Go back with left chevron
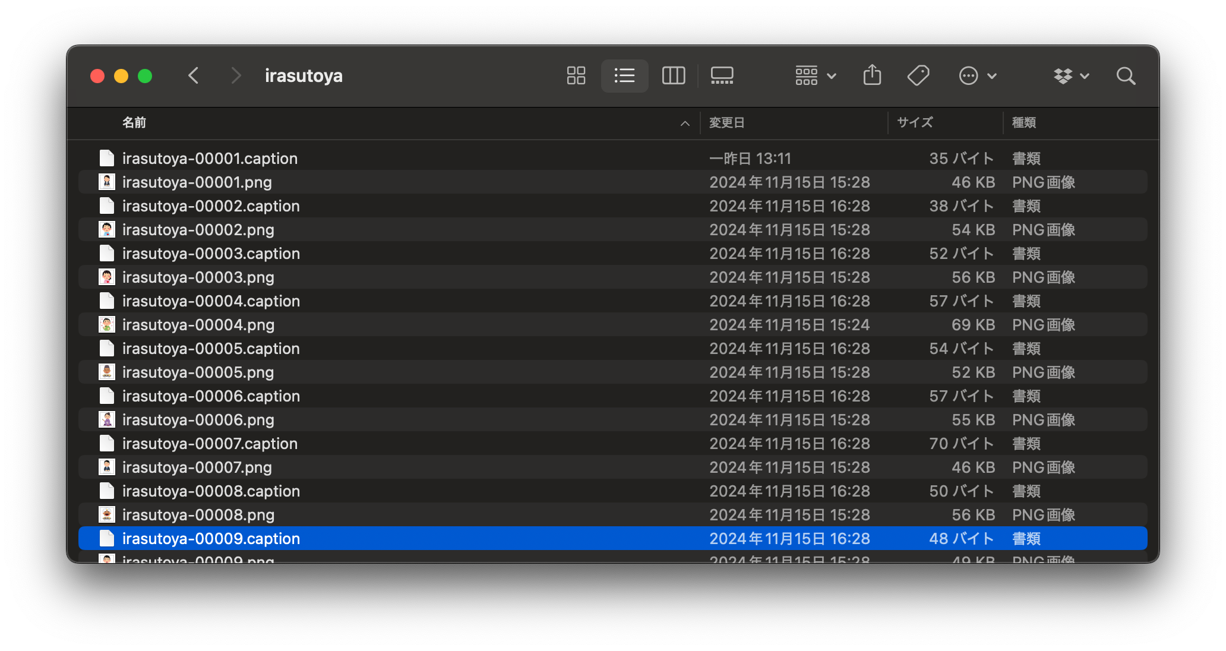1226x651 pixels. (x=194, y=76)
